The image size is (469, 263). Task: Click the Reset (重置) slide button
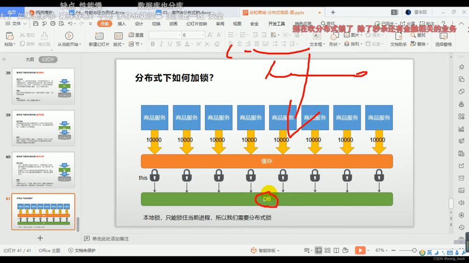tap(136, 35)
